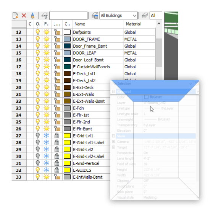
Task: Thaw E-Grid-Lvl1-Label snowflake icon
Action: coord(47,143)
